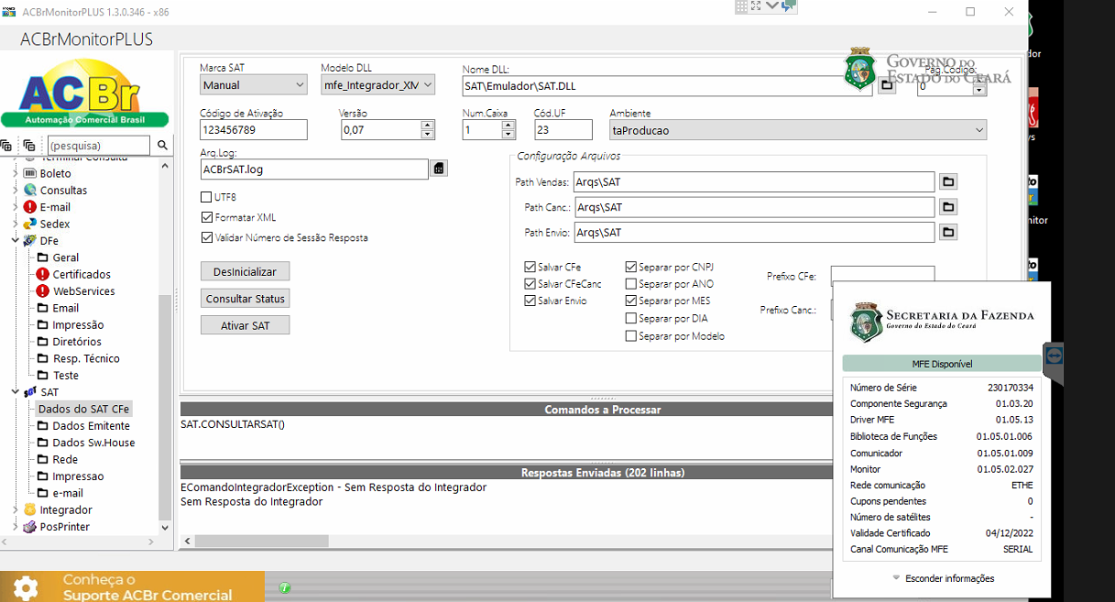Expand the Sedex tree node
Image resolution: width=1115 pixels, height=602 pixels.
(x=16, y=224)
